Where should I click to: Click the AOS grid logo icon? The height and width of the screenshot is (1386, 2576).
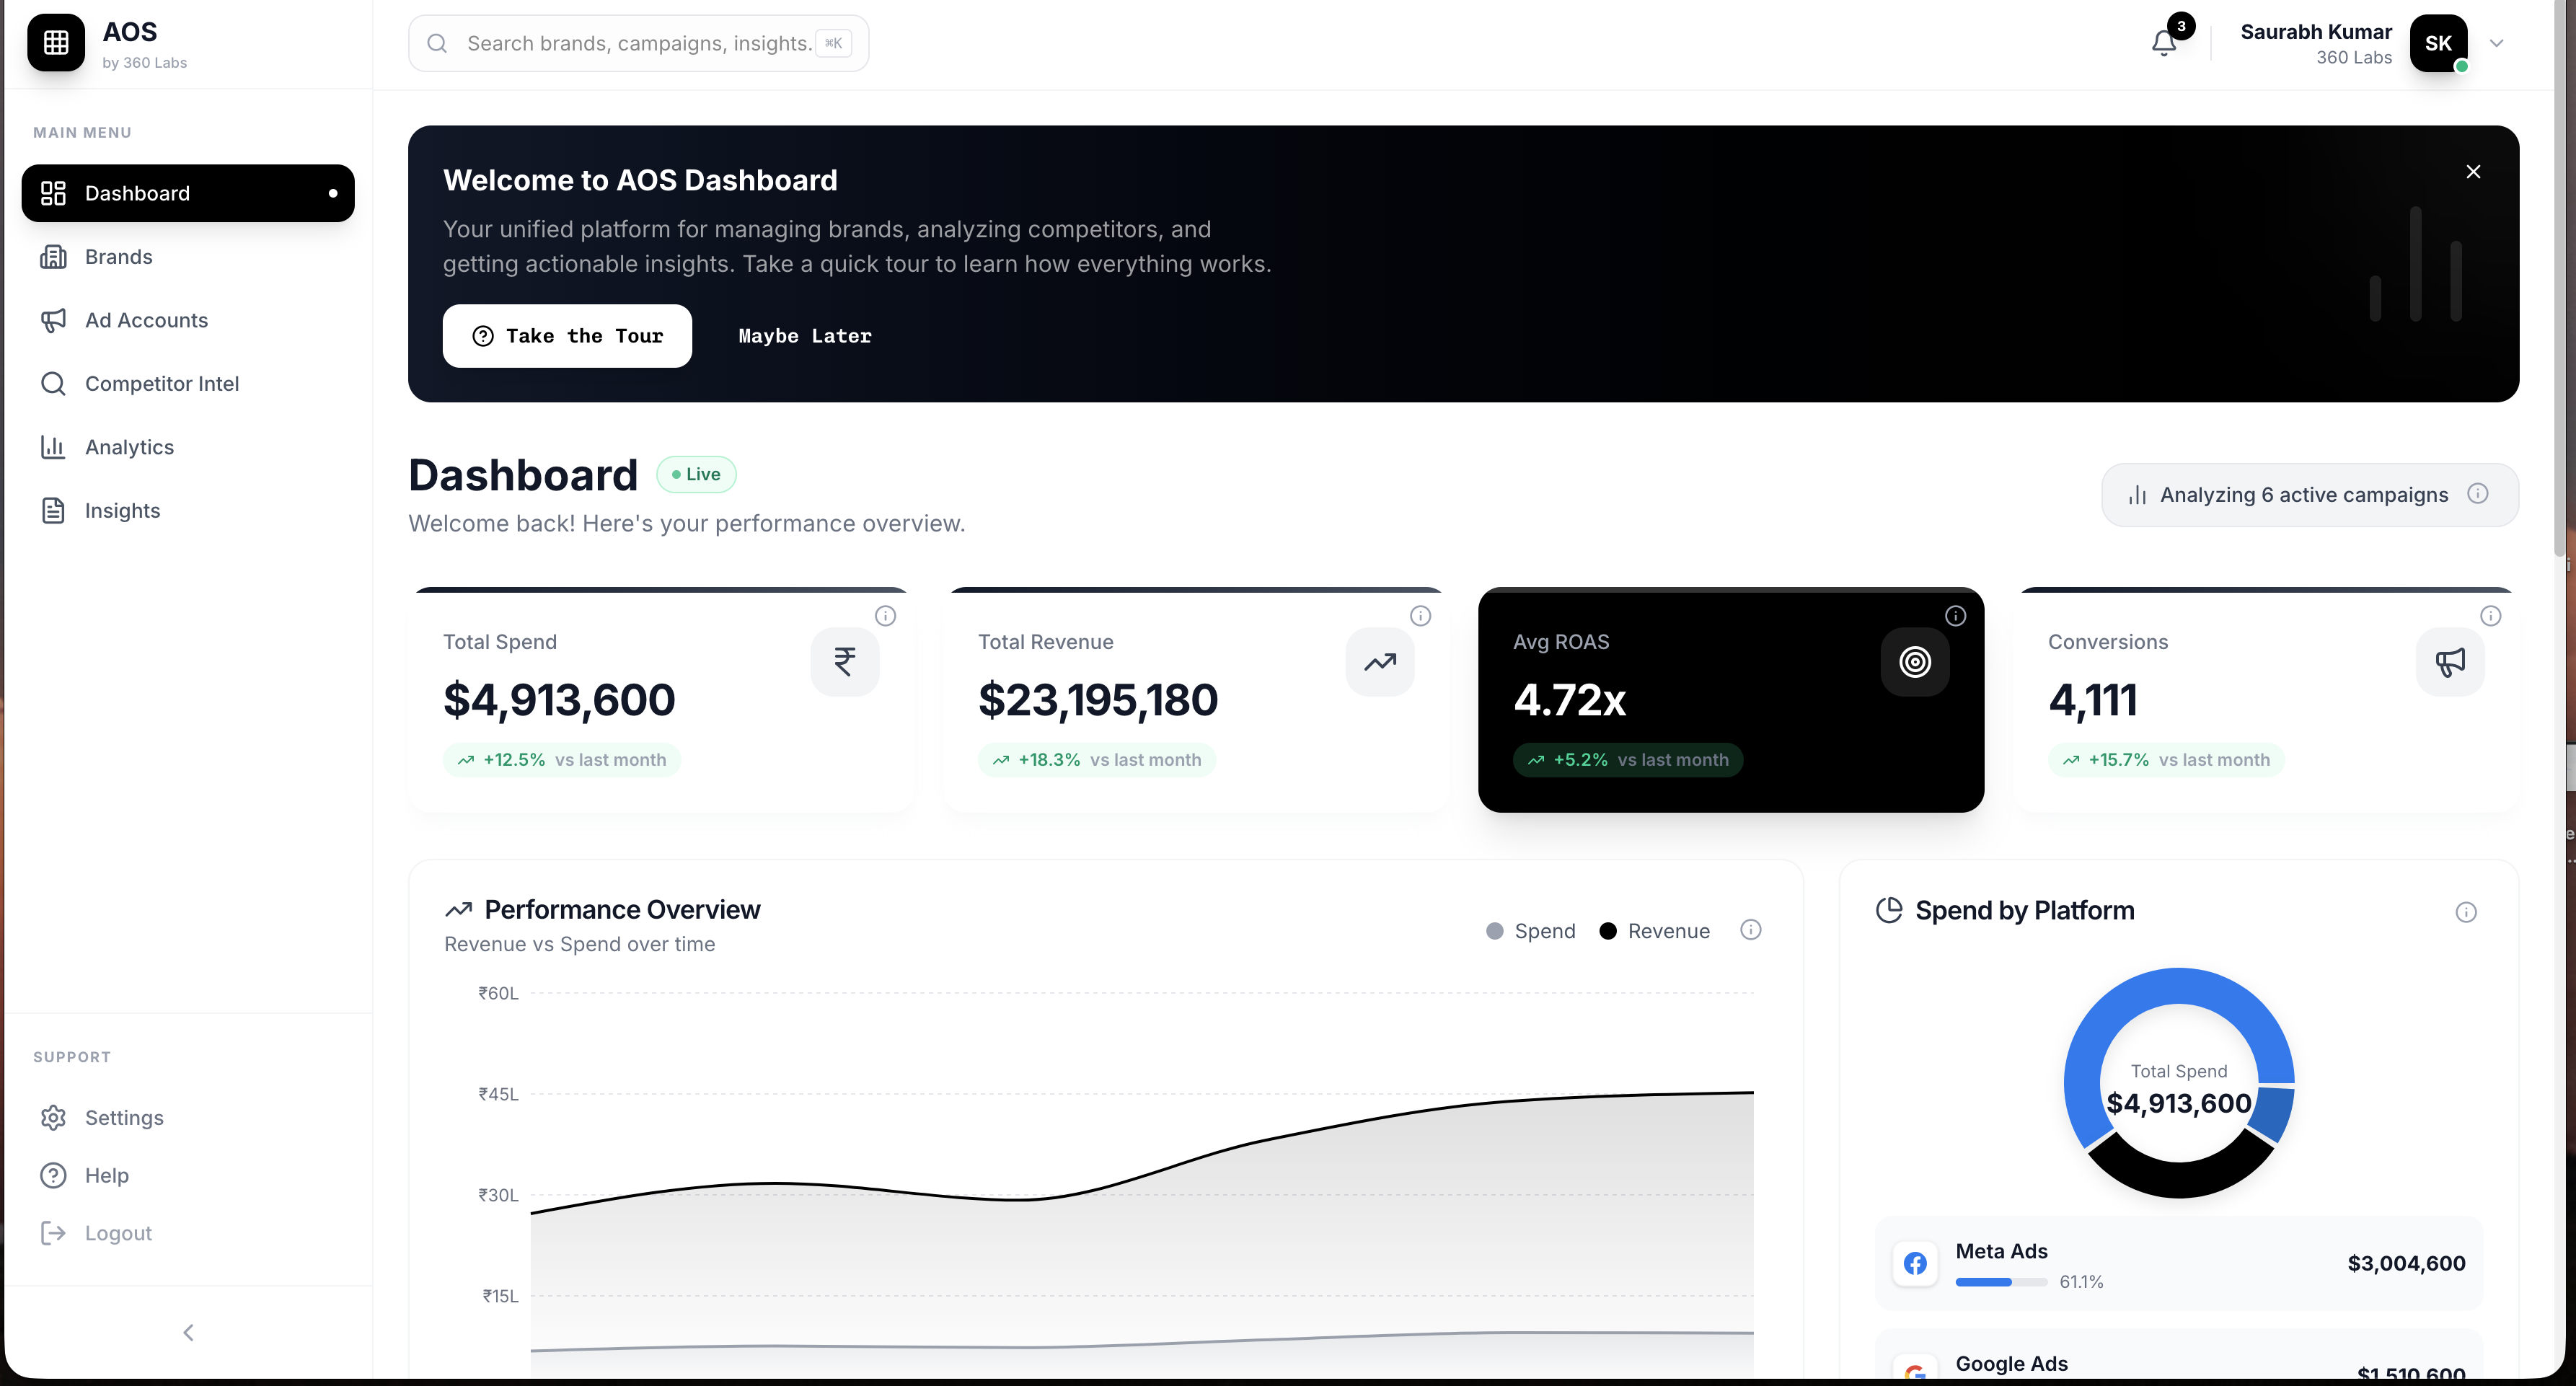tap(56, 43)
